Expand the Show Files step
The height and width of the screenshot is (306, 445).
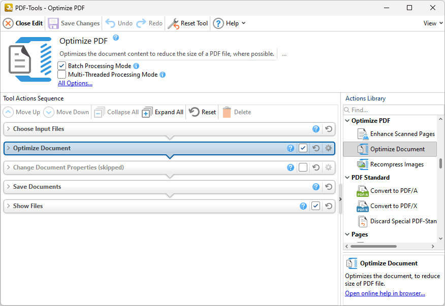click(9, 206)
